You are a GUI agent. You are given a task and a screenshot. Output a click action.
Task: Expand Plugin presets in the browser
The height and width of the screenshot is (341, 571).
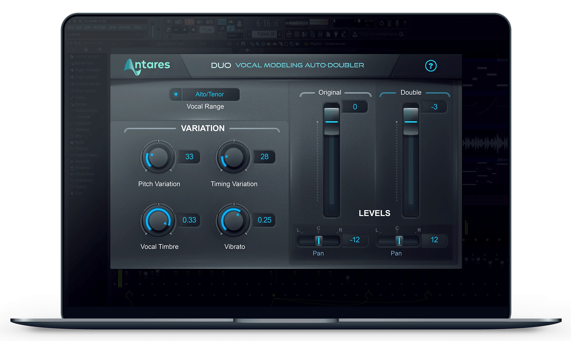coord(84,77)
